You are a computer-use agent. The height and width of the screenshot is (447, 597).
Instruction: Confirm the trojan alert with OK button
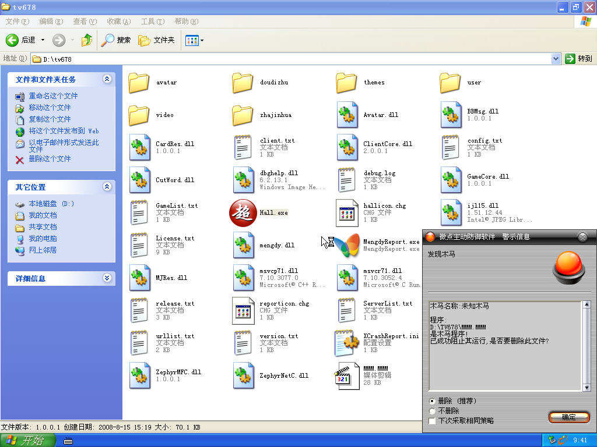(568, 417)
